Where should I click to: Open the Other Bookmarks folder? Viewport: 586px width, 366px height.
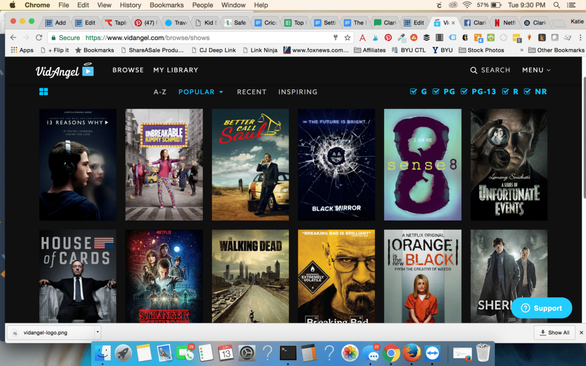(556, 50)
